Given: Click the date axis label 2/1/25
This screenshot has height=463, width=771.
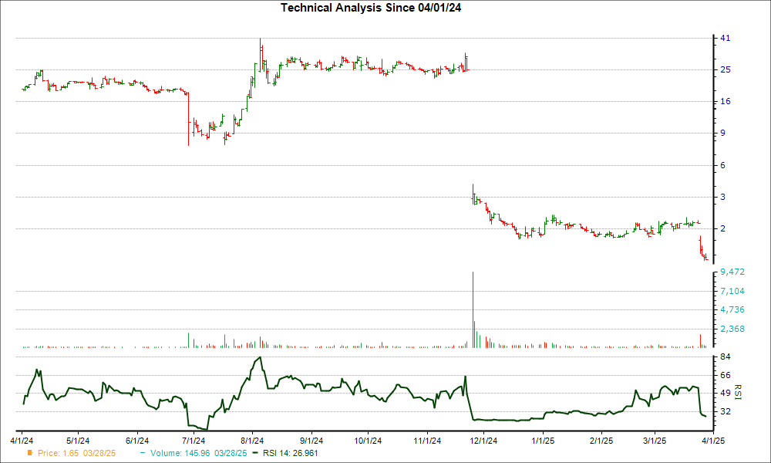Looking at the screenshot, I should [601, 441].
